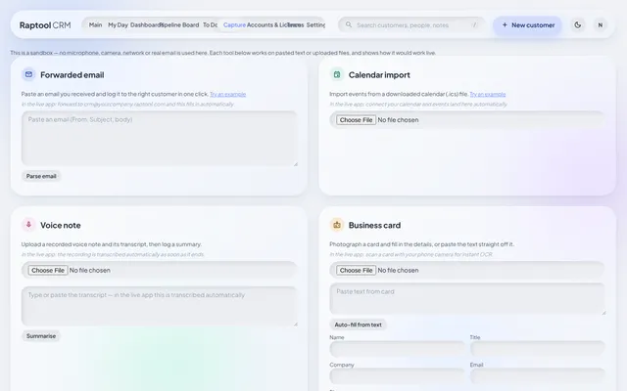Click the Forwarded email heading text
This screenshot has width=627, height=391.
pos(72,75)
